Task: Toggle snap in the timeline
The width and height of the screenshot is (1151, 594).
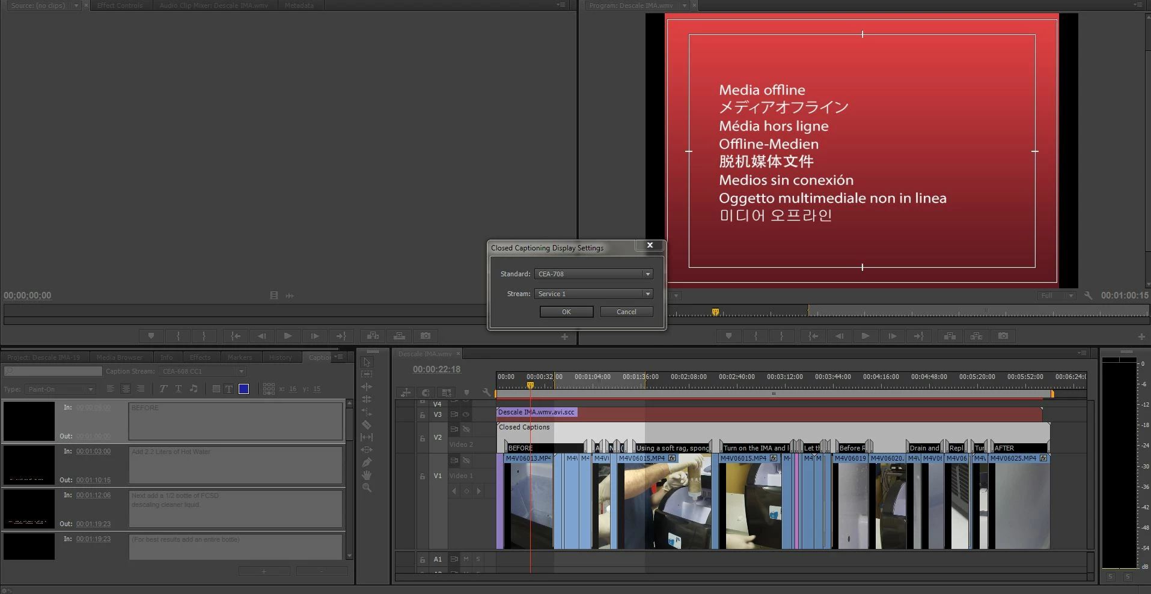Action: (x=425, y=392)
